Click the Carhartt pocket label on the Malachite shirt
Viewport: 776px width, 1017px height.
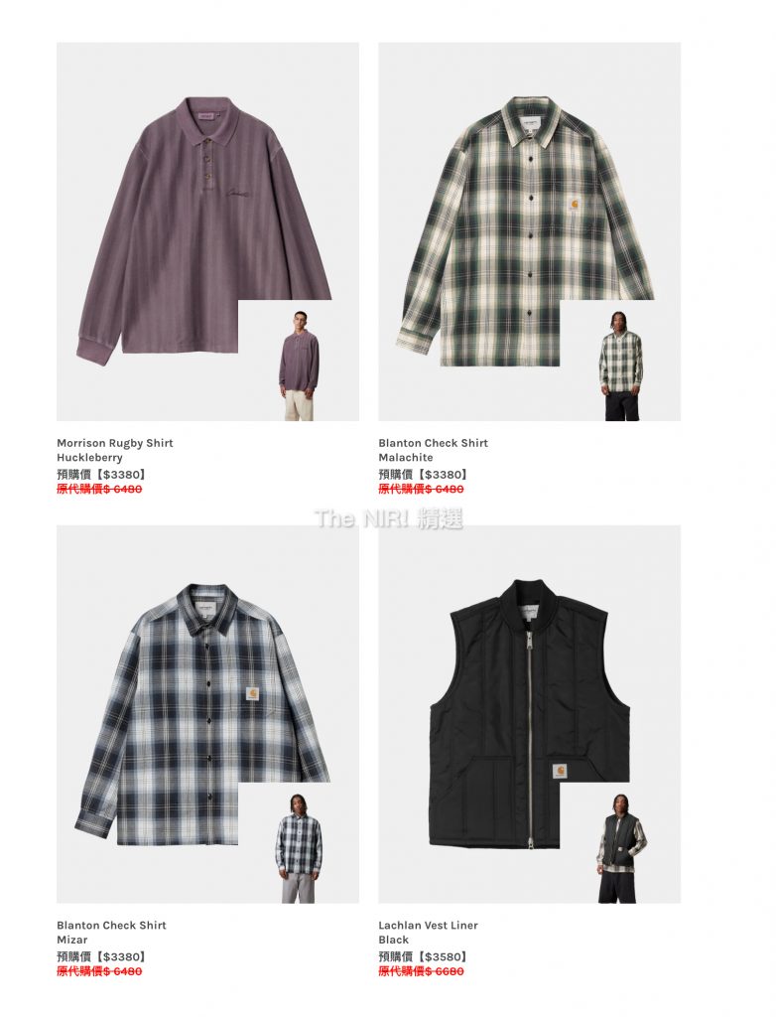pos(575,205)
